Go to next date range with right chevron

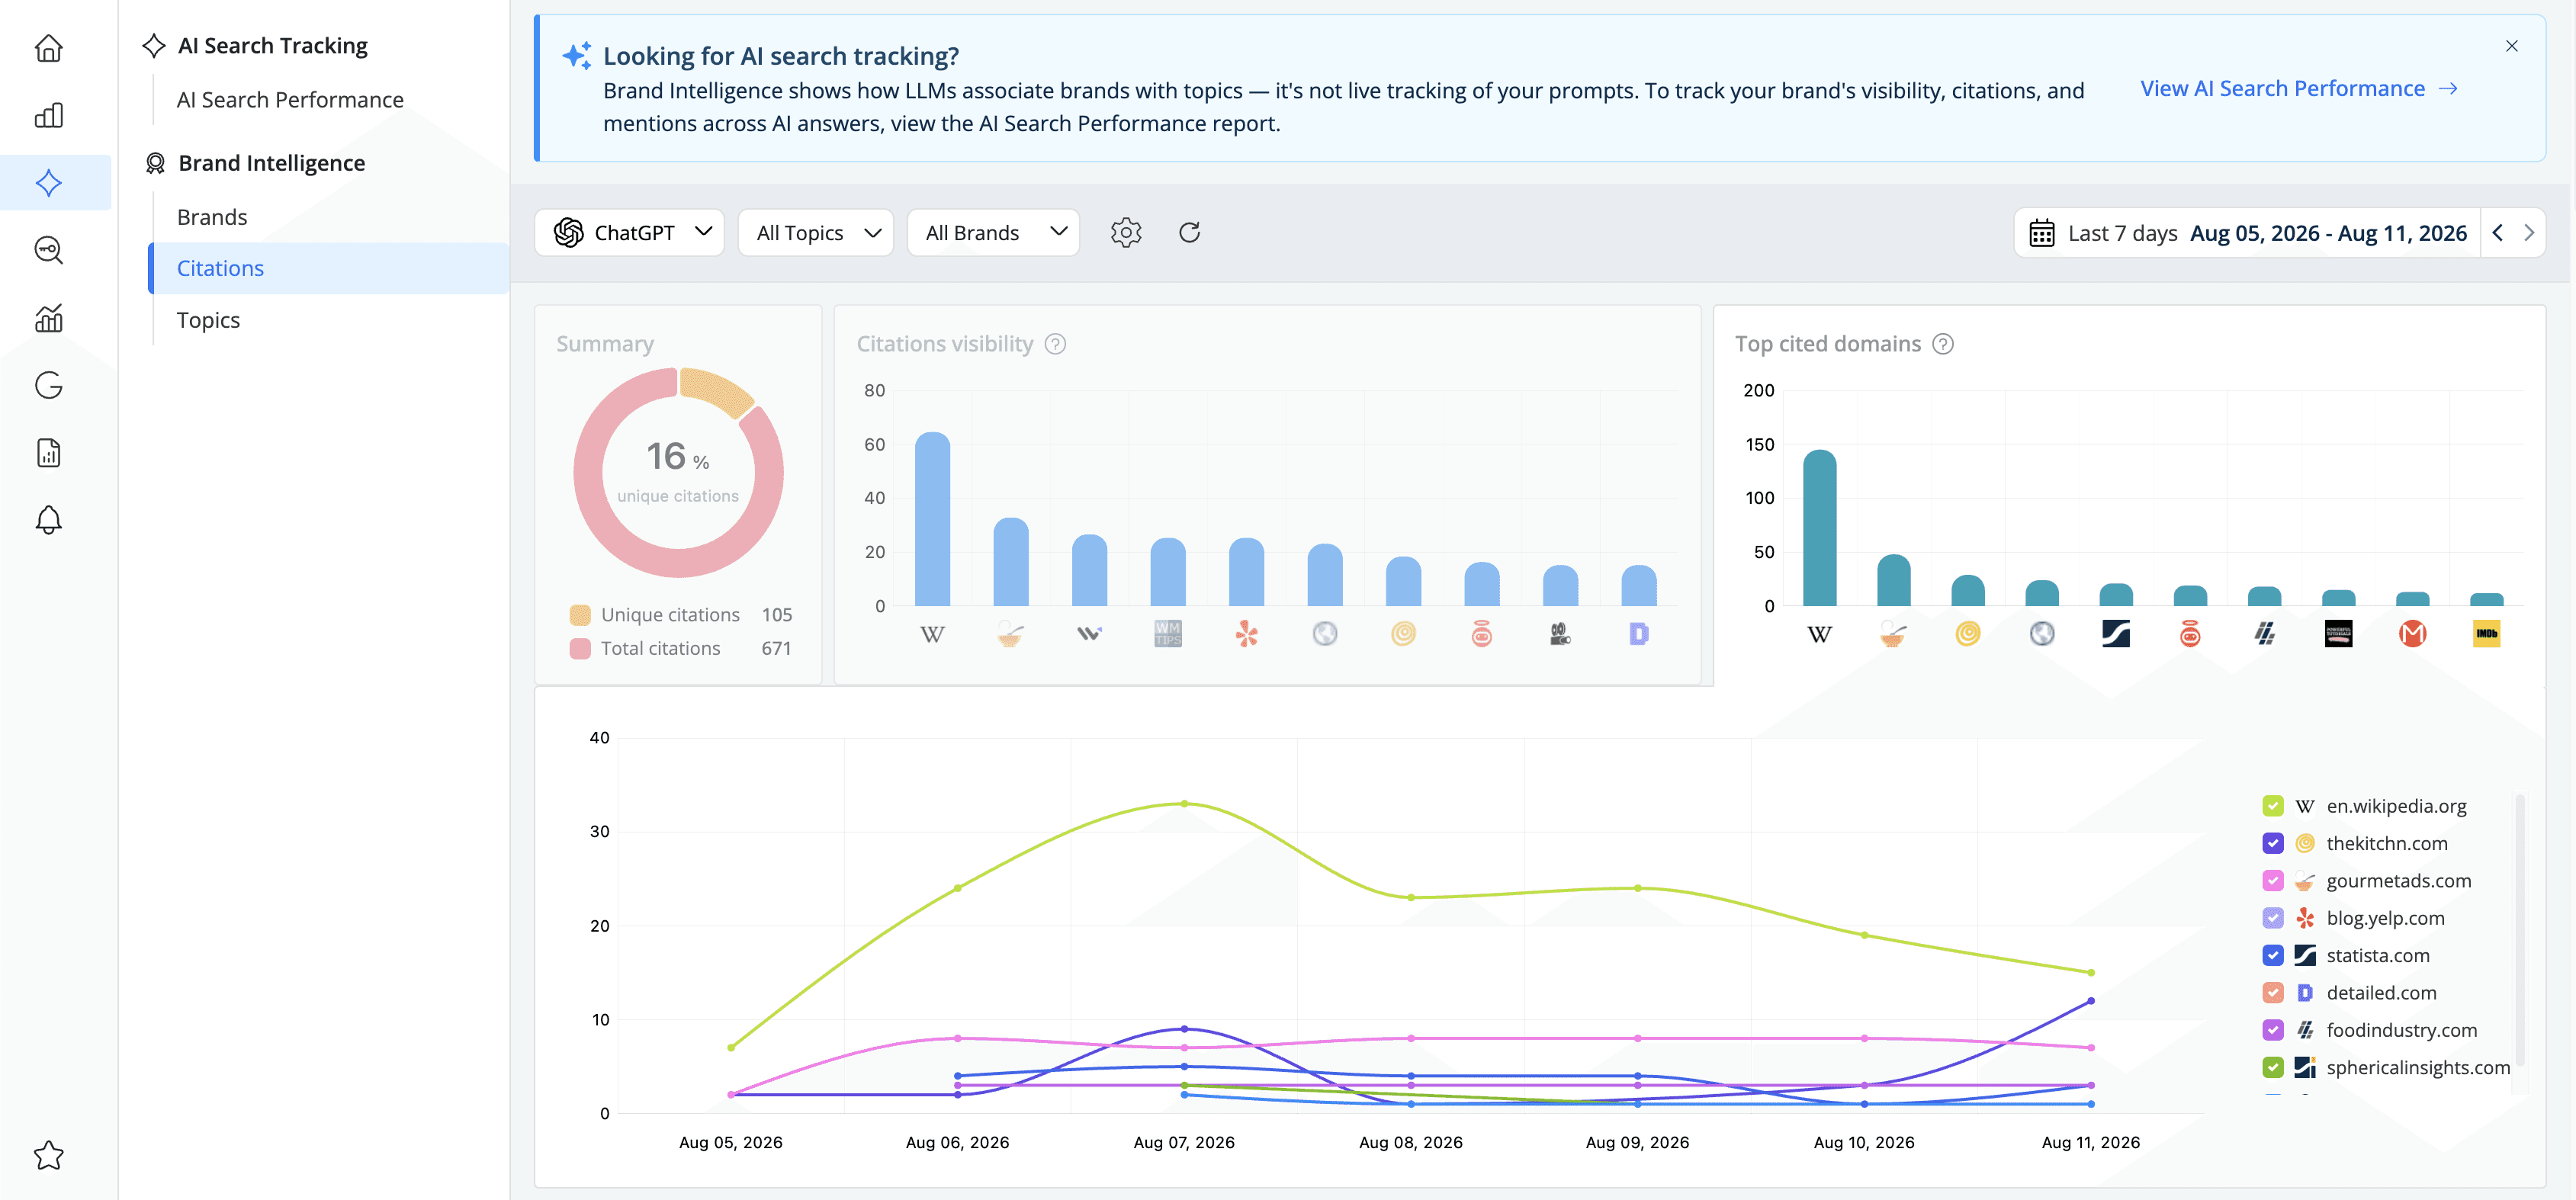point(2529,233)
